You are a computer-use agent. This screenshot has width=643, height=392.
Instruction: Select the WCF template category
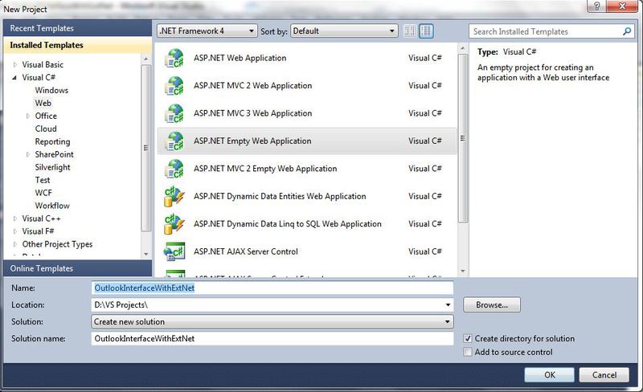[x=43, y=193]
